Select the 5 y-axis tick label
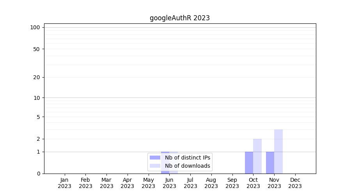 38,117
